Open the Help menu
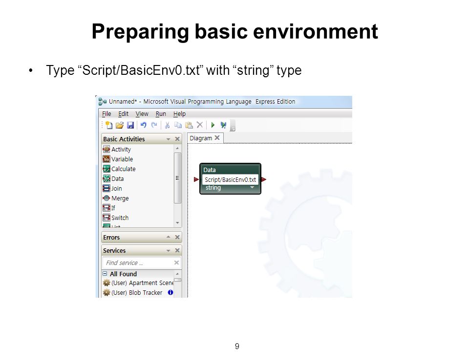The image size is (469, 352). (x=179, y=114)
